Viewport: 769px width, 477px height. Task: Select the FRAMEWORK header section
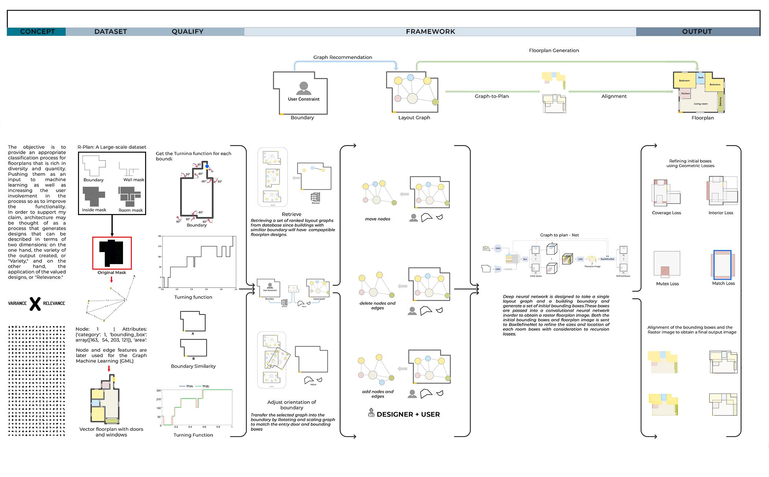point(430,32)
